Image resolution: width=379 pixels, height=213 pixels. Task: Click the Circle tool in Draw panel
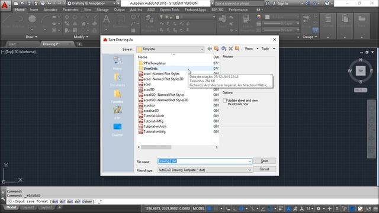[32, 19]
